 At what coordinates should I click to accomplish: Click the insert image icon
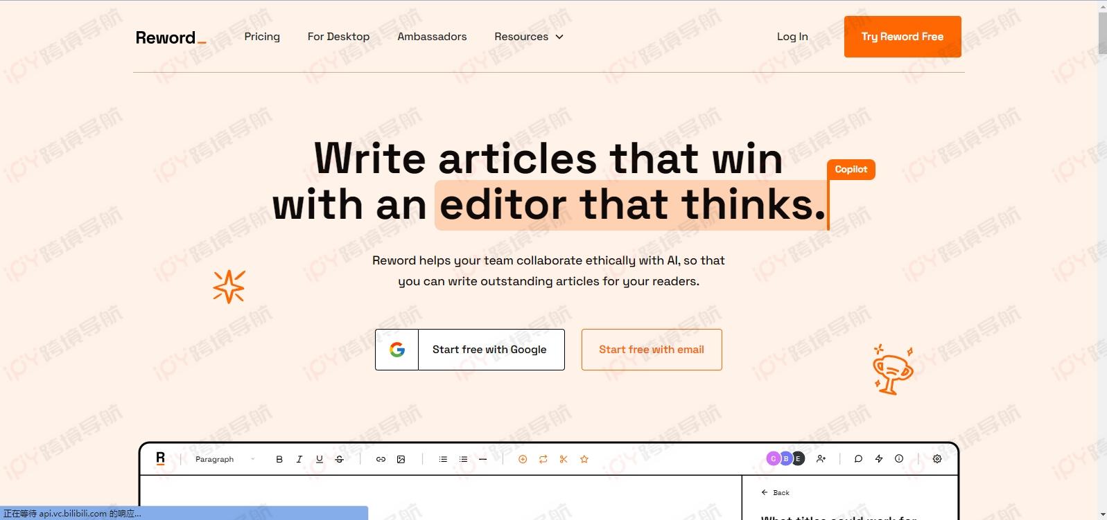click(401, 459)
